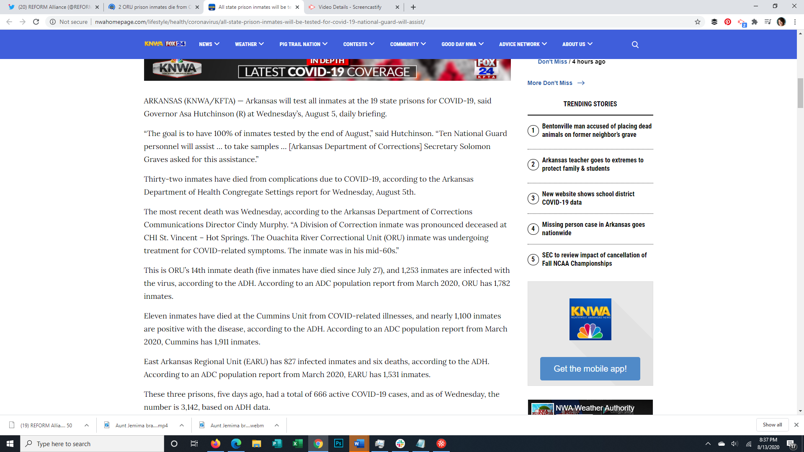The image size is (804, 452).
Task: Expand the NEWS dropdown menu
Action: click(209, 44)
